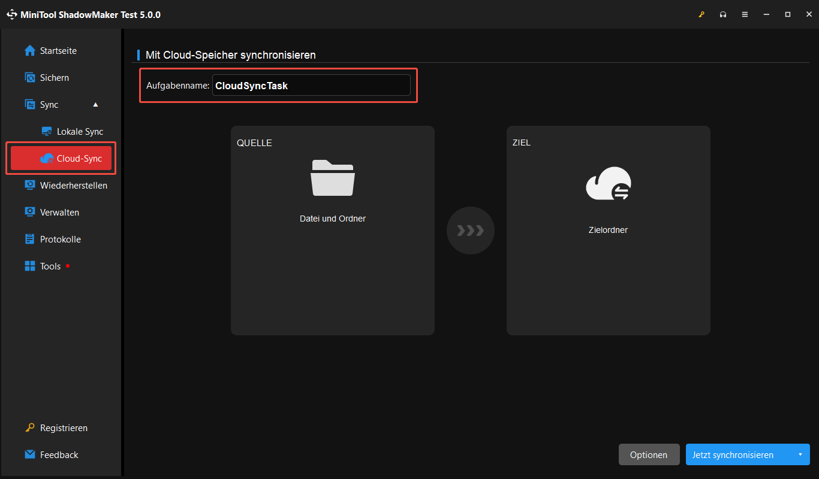819x479 pixels.
Task: Open the Startseite home page
Action: [50, 51]
